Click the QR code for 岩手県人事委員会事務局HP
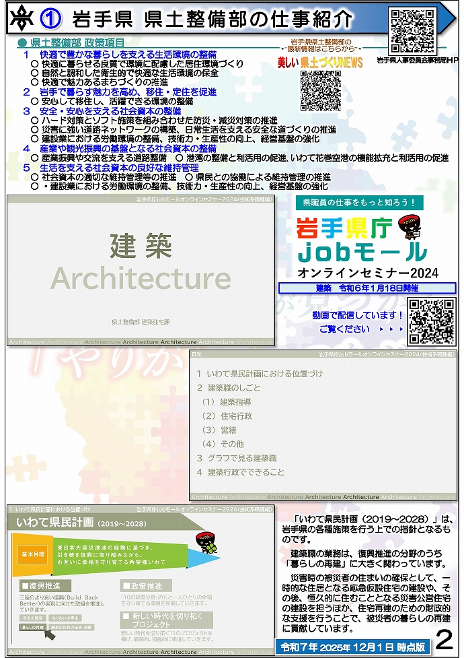Image resolution: width=464 pixels, height=658 pixels. [412, 31]
